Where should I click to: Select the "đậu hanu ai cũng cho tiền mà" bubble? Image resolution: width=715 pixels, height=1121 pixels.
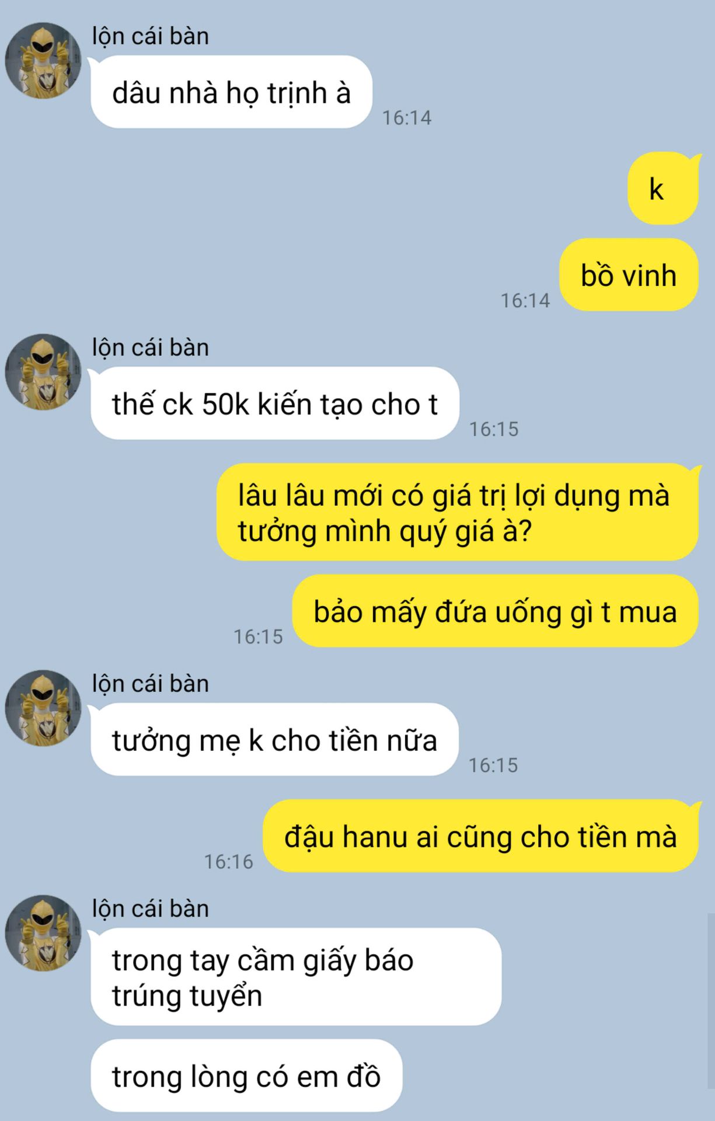[x=480, y=836]
